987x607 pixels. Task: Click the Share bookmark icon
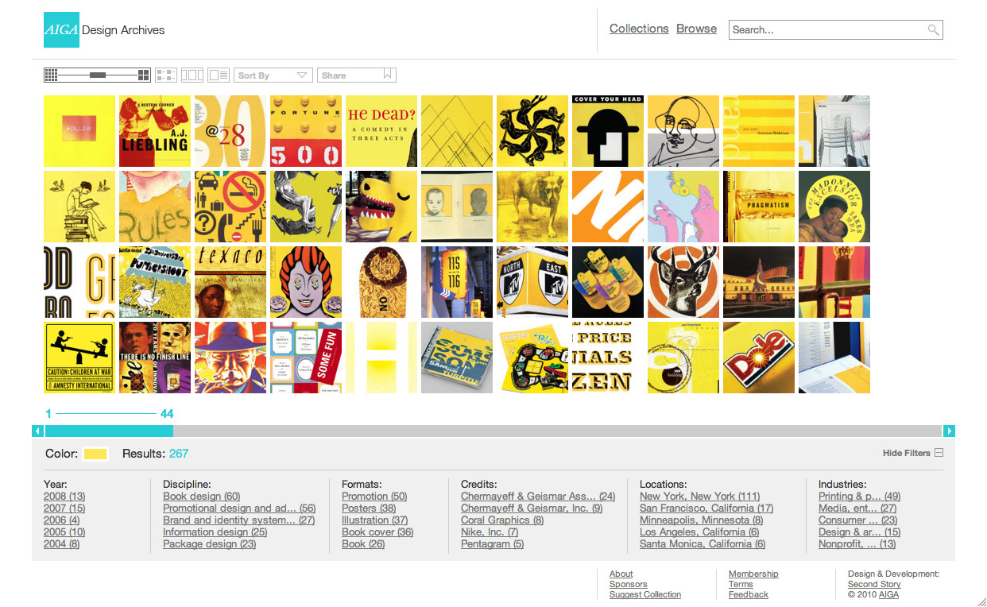coord(388,75)
